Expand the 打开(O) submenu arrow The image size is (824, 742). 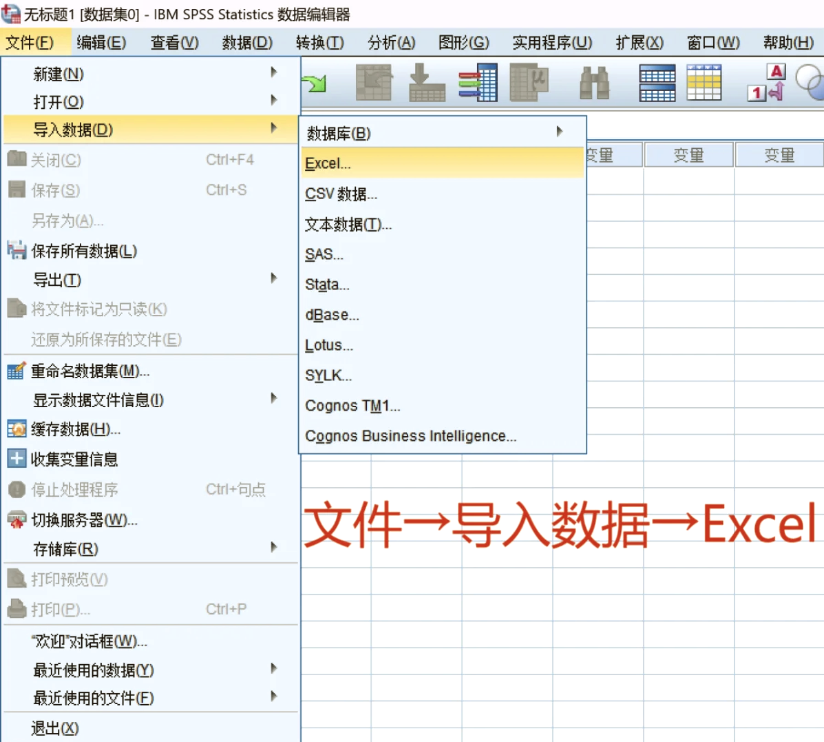coord(273,100)
